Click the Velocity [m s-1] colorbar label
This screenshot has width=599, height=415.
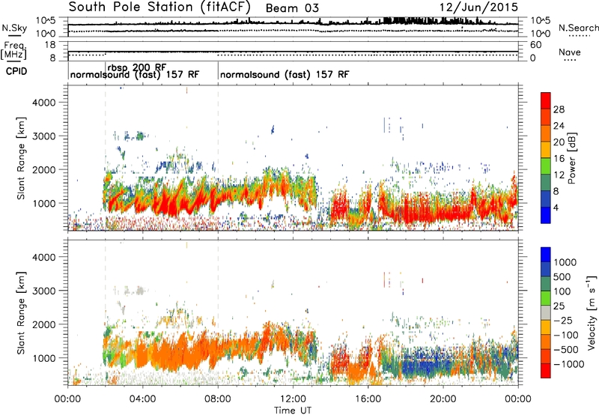click(x=592, y=313)
